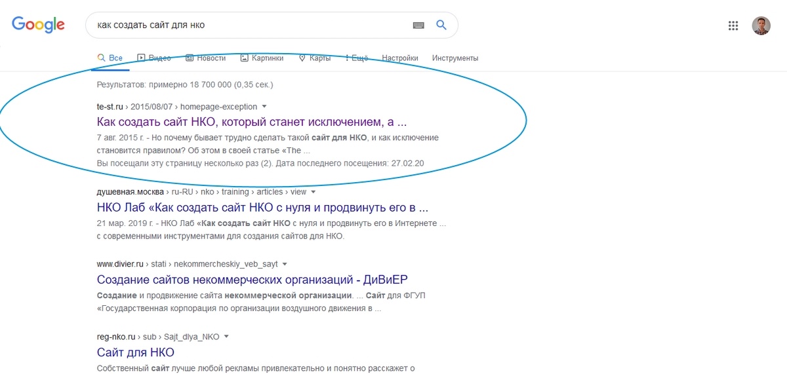
Task: Open Настройки search settings
Action: point(400,58)
